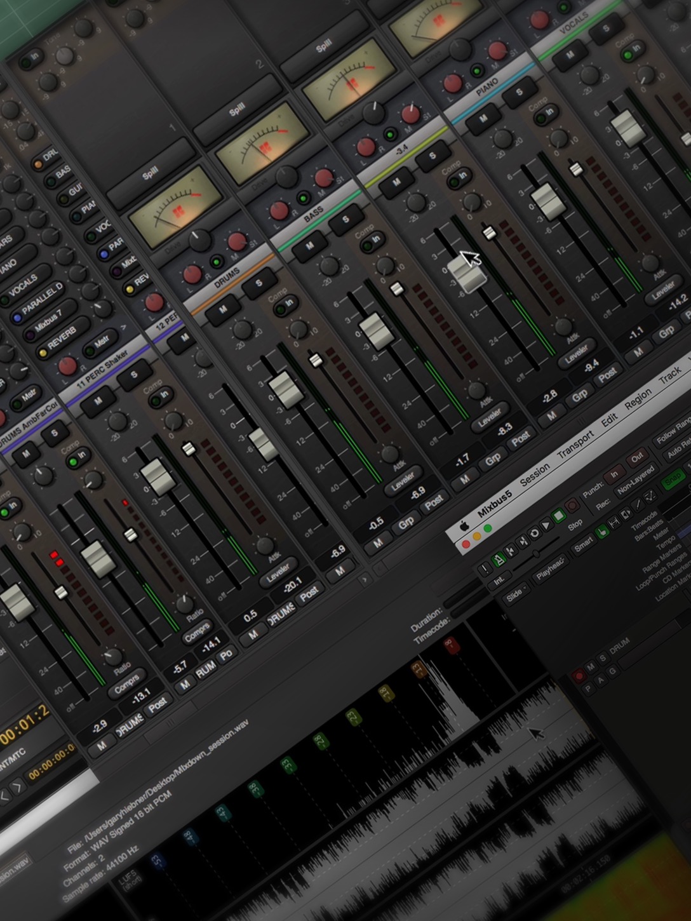This screenshot has height=921, width=691.
Task: Select the Draw (pencil) edit tool
Action: pos(636,506)
